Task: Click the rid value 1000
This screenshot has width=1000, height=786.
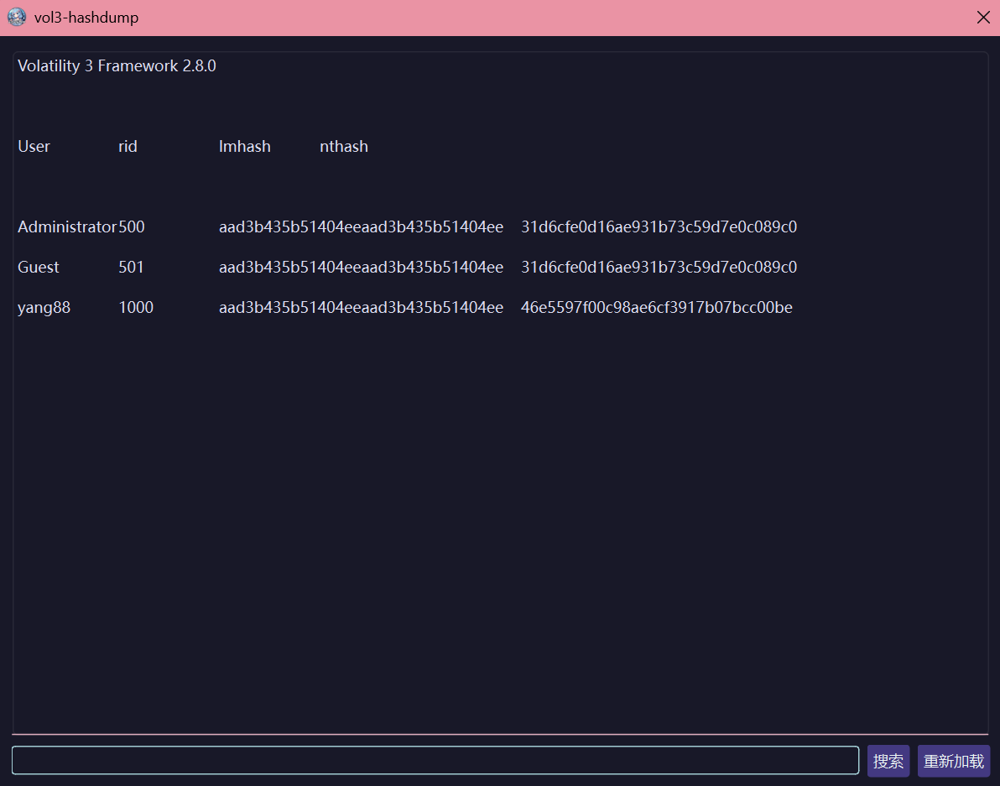Action: [136, 307]
